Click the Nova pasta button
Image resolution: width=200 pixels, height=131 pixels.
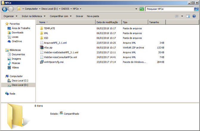[x=93, y=16]
